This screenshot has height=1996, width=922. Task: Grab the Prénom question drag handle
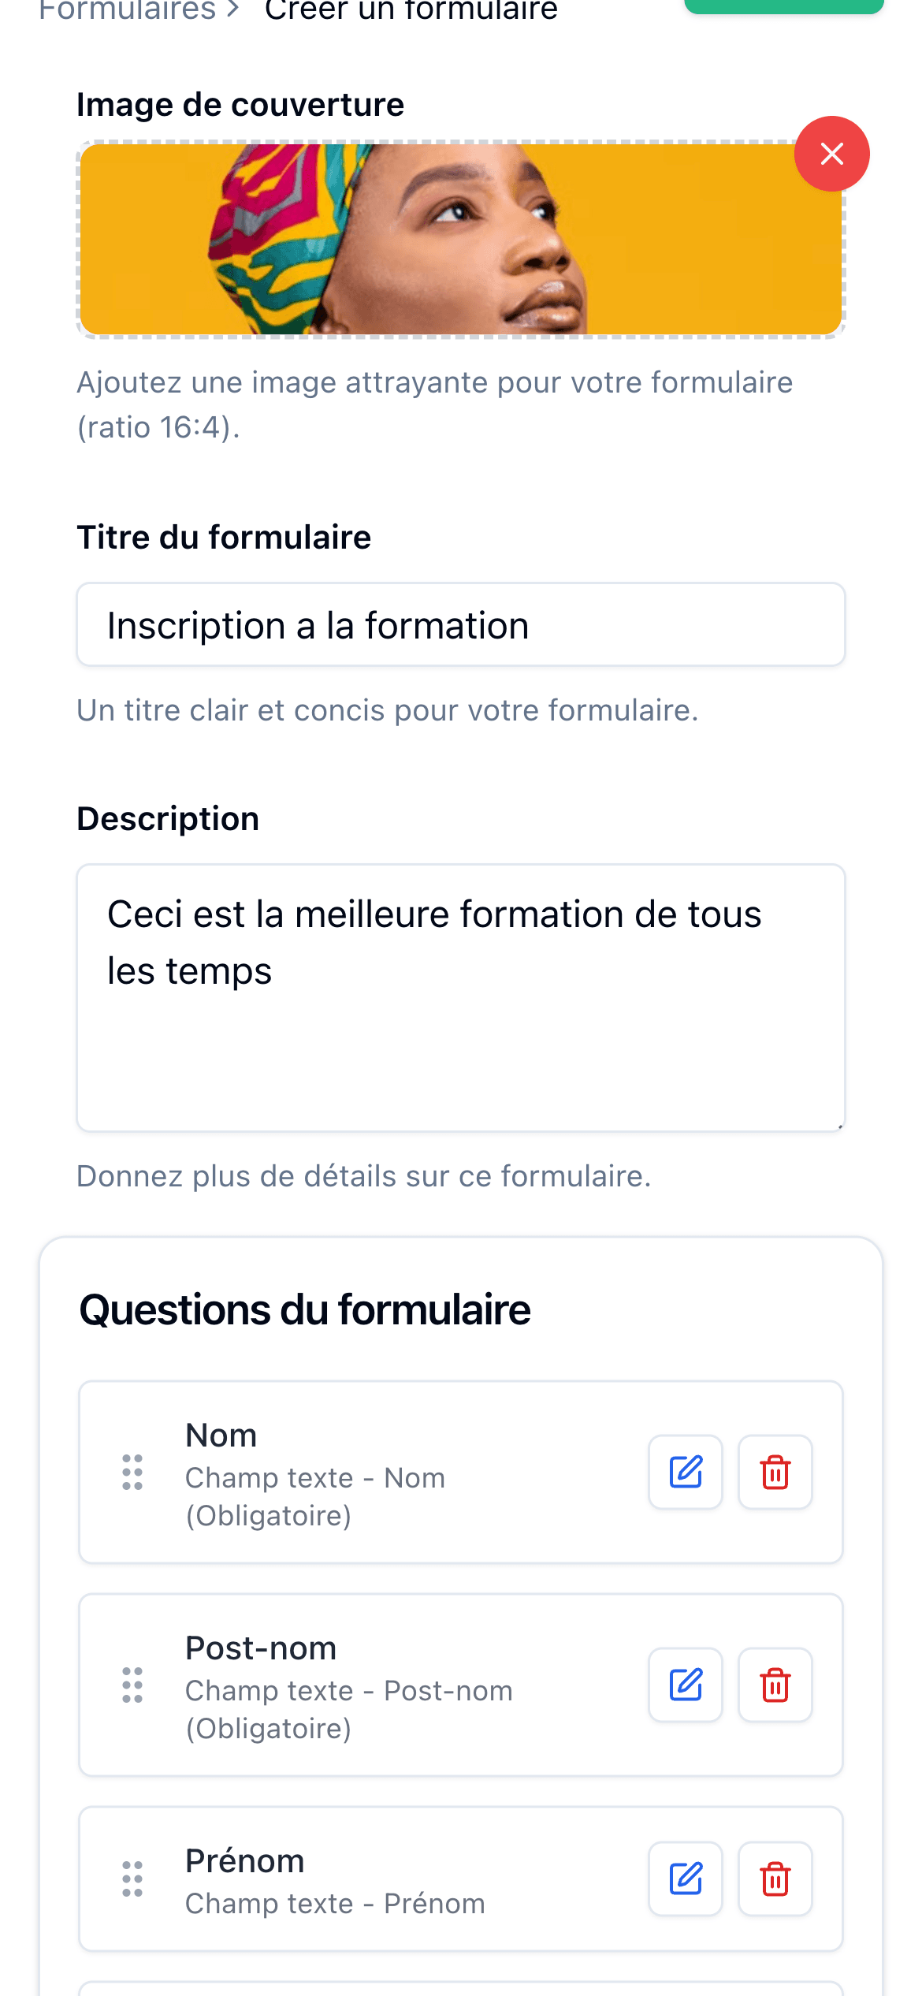pos(132,1879)
